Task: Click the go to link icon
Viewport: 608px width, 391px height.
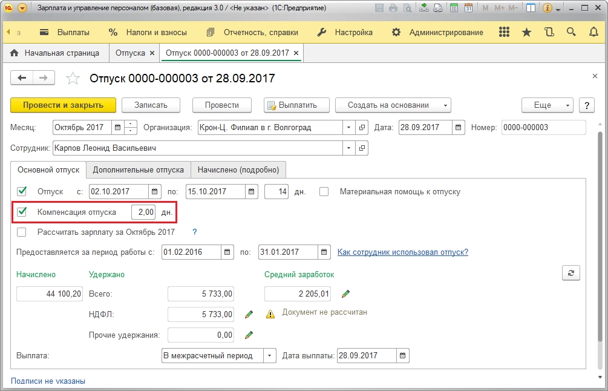Action: click(x=438, y=8)
